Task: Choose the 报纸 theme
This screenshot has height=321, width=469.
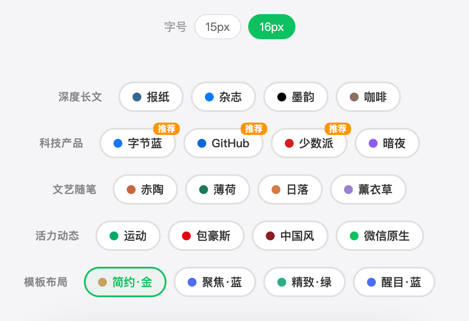Action: [151, 97]
